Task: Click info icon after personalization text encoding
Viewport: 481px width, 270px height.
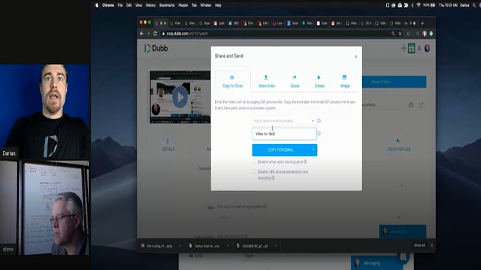Action: pos(273,178)
